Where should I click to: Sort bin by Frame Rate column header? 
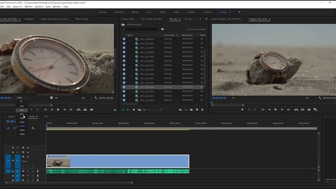point(171,35)
